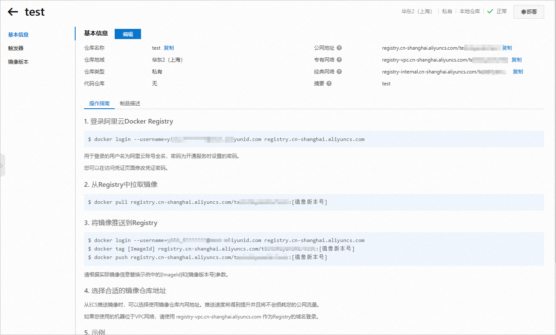Click the sentence starting with 从ECS推送镜像时

pyautogui.click(x=202, y=305)
